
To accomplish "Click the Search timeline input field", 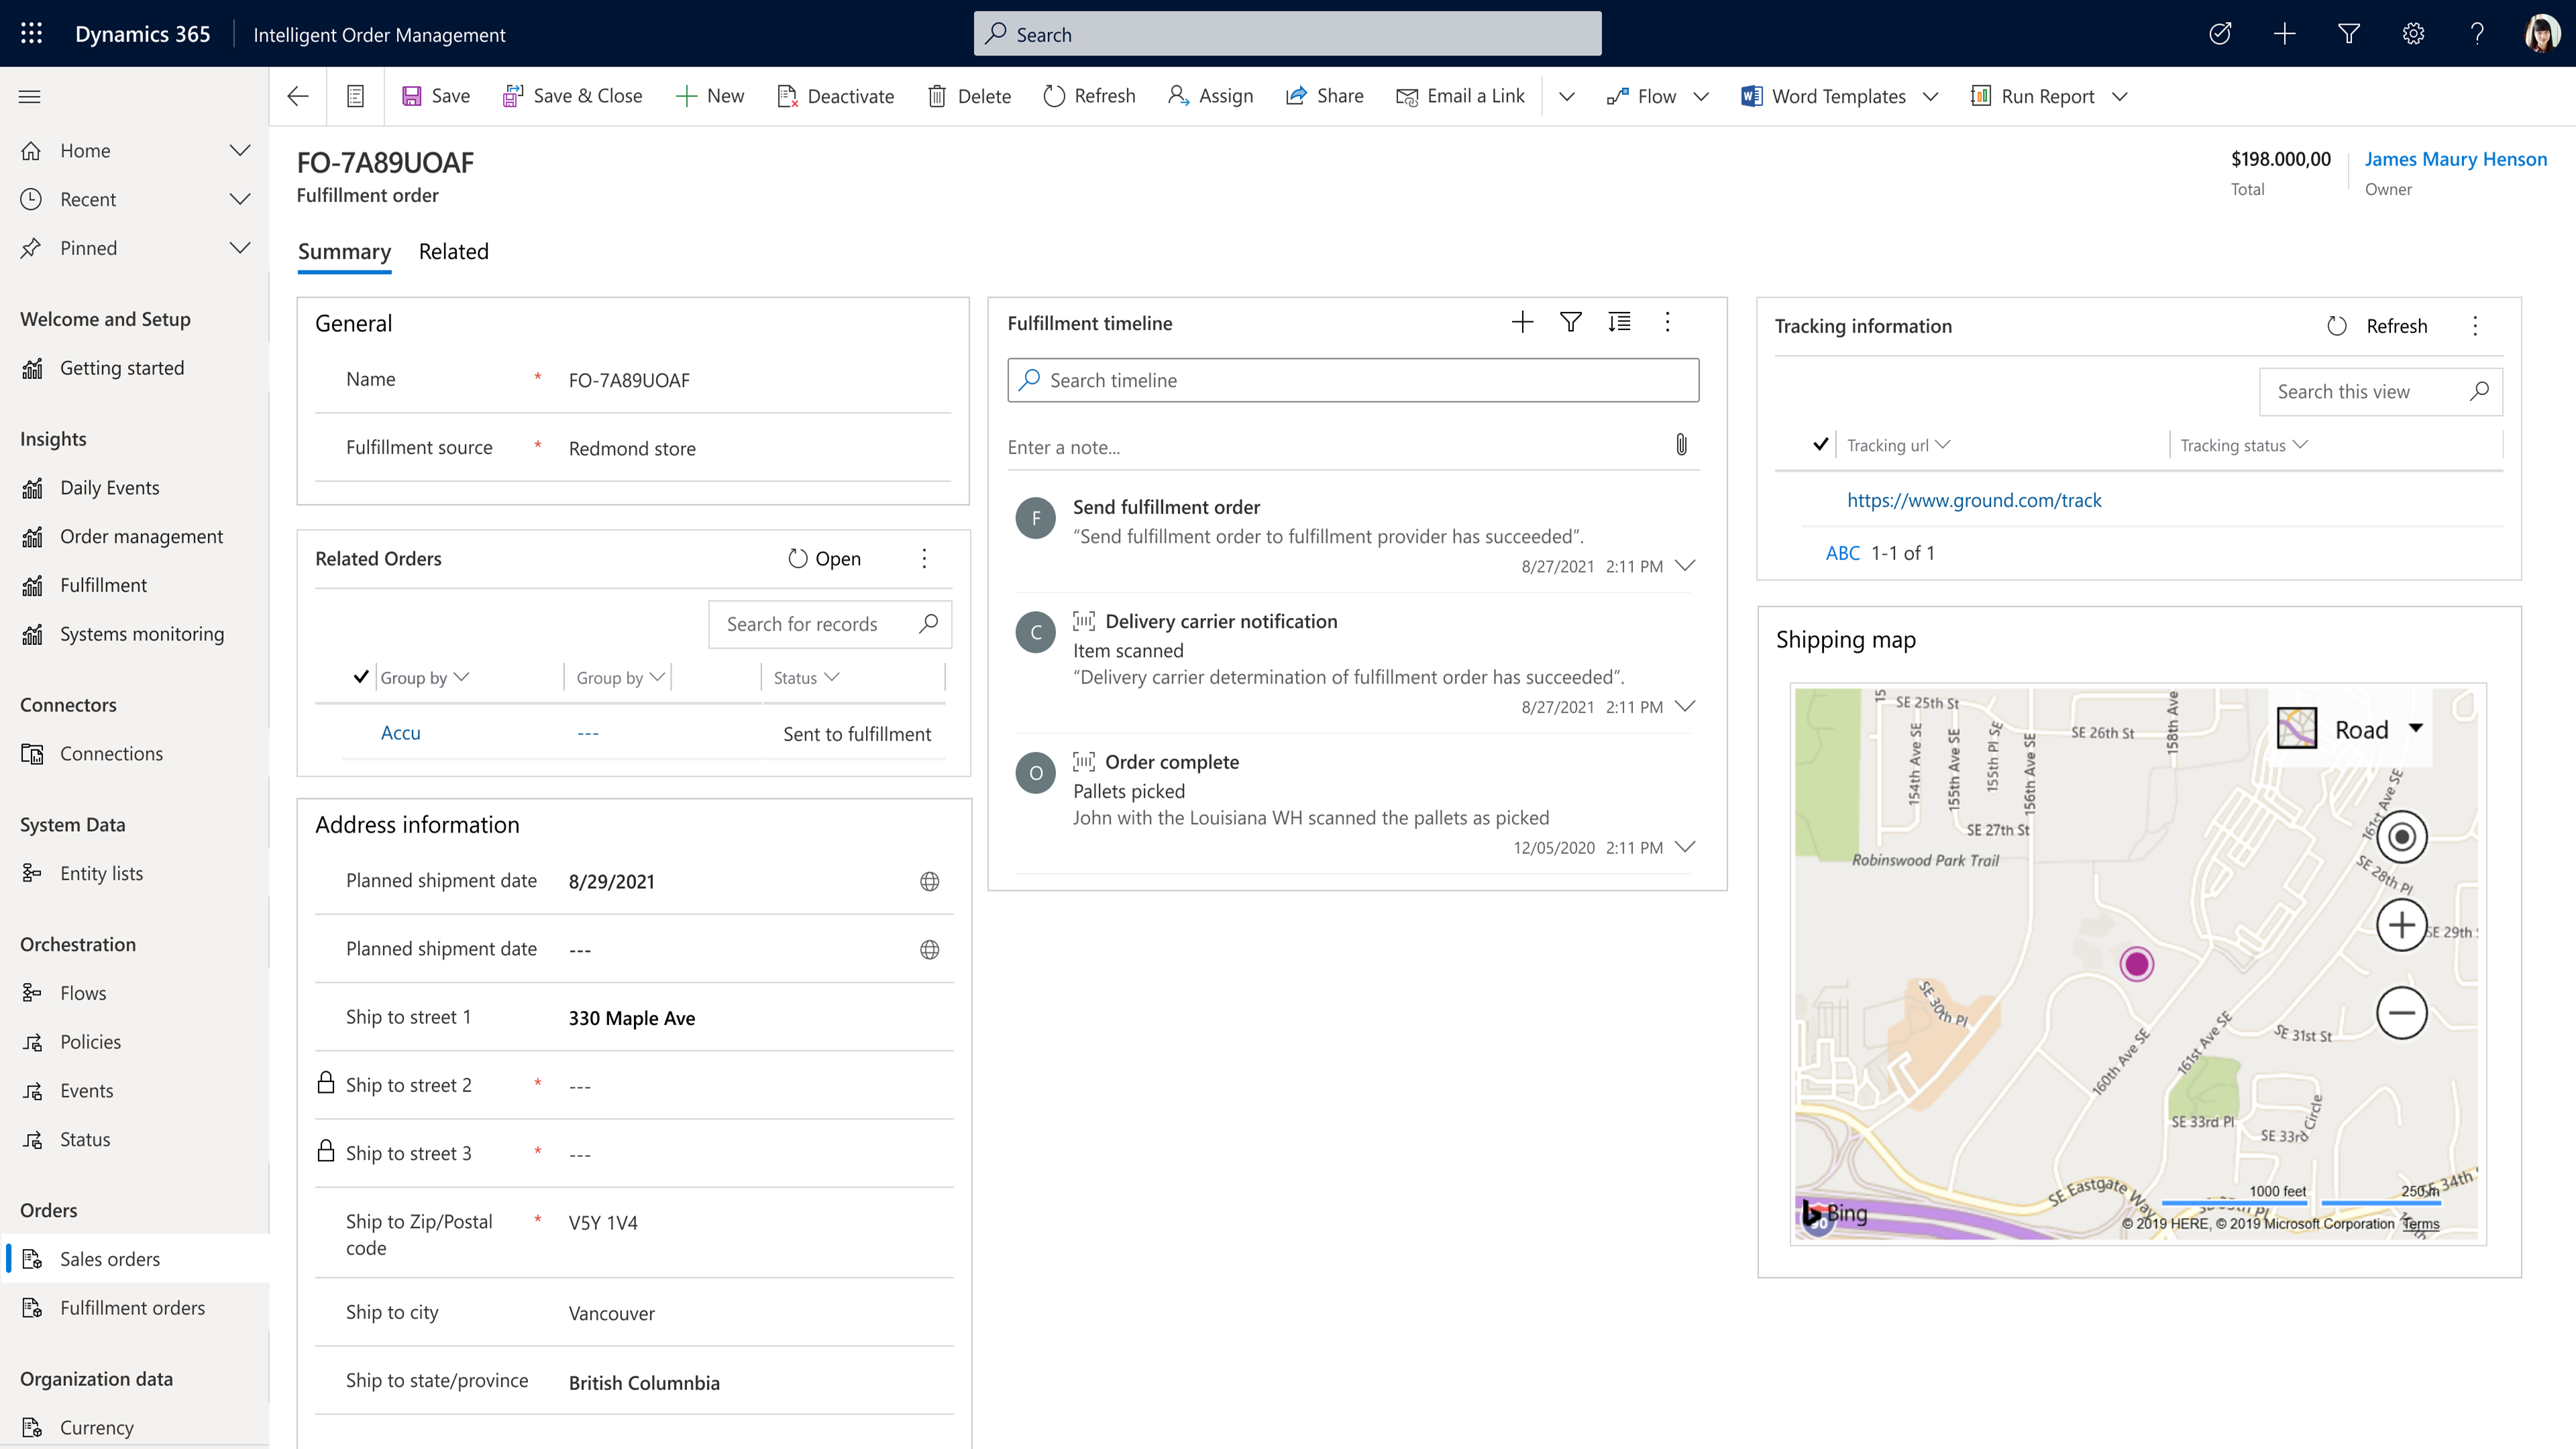I will (1352, 380).
